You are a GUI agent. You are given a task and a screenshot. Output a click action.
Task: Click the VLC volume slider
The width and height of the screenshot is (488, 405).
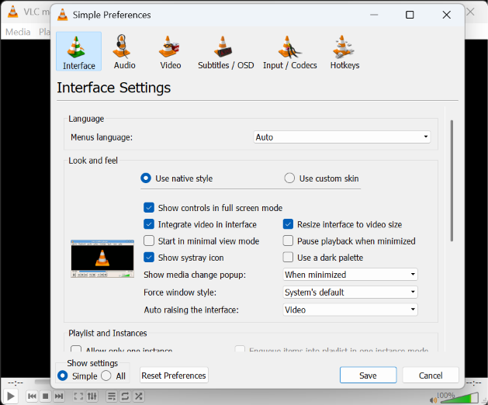pyautogui.click(x=458, y=399)
